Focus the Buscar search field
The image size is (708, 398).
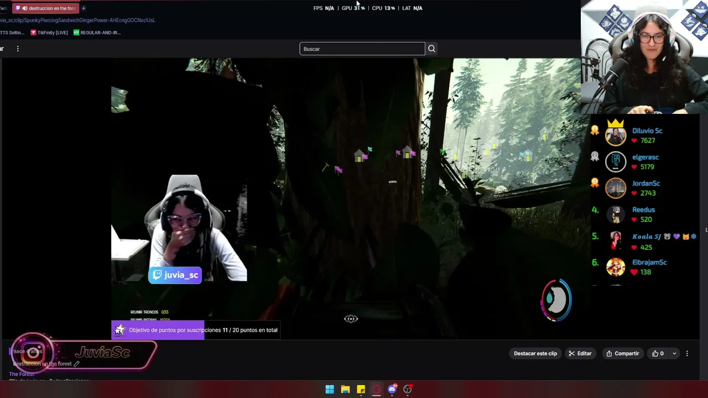click(x=362, y=49)
